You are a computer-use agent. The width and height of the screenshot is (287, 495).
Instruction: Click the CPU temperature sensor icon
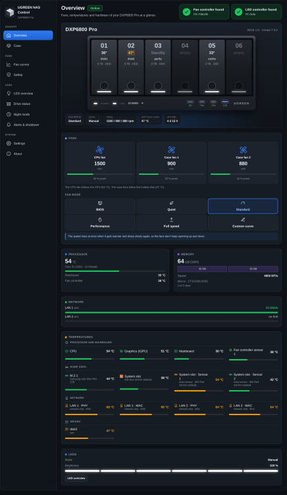(x=66, y=351)
